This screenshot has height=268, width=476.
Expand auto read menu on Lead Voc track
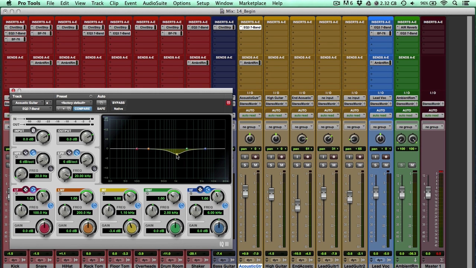tap(380, 115)
